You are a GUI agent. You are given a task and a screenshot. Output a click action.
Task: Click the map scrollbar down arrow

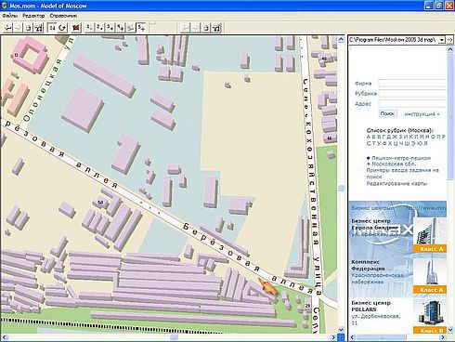pyautogui.click(x=341, y=330)
